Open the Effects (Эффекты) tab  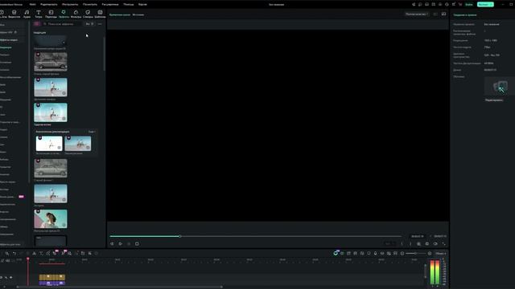[x=64, y=14]
